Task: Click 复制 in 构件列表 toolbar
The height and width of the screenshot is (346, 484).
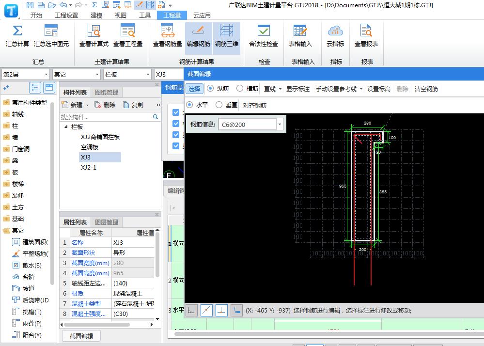Action: 133,105
